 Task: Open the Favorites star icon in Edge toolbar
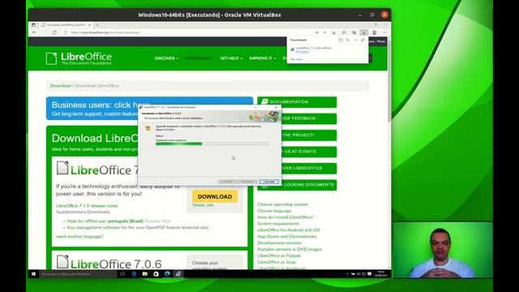pos(344,32)
